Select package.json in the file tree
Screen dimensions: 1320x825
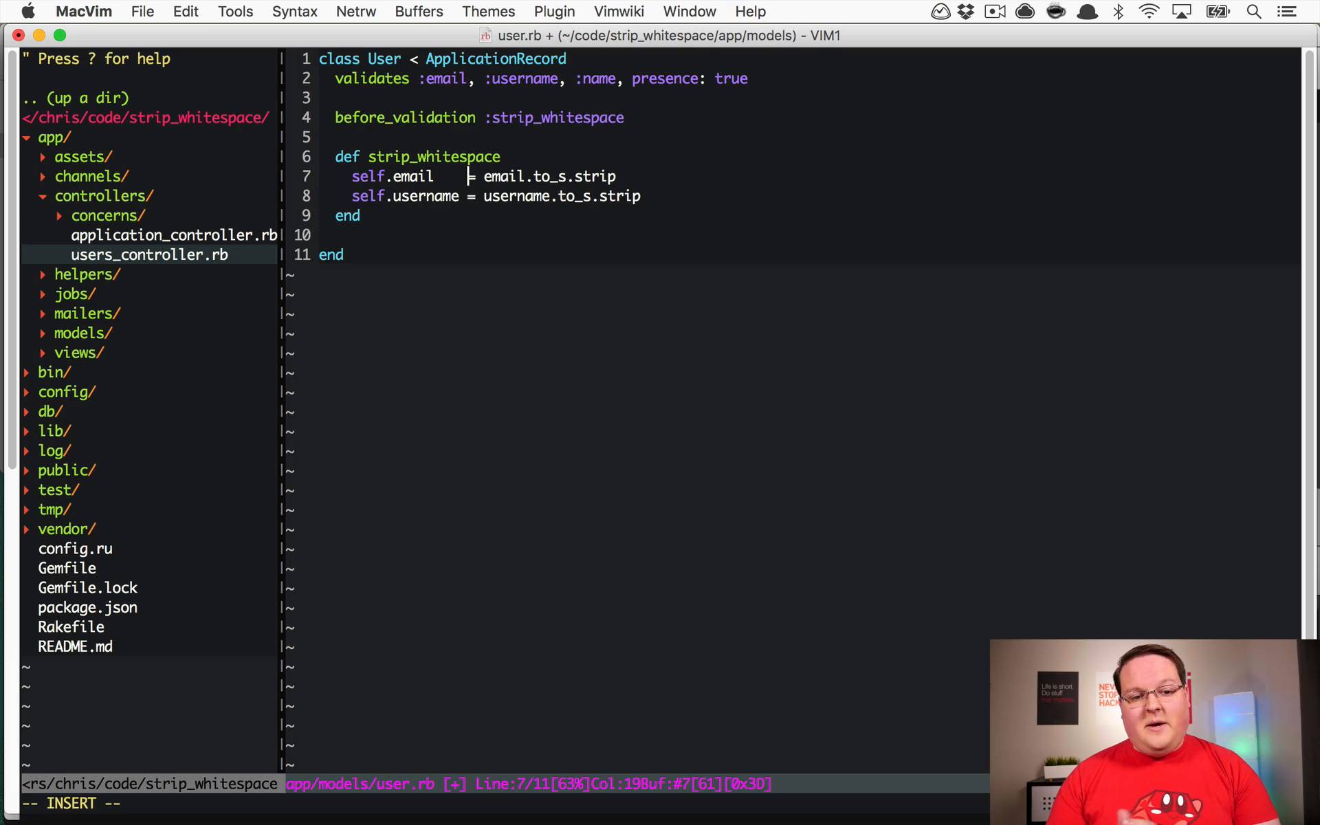[x=87, y=608]
